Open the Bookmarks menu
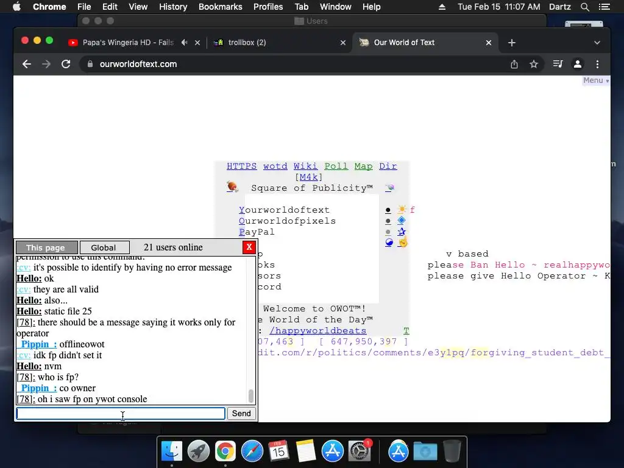The width and height of the screenshot is (624, 468). pos(221,7)
